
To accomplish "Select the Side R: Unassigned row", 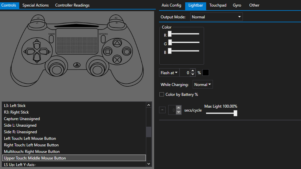I will coord(74,132).
